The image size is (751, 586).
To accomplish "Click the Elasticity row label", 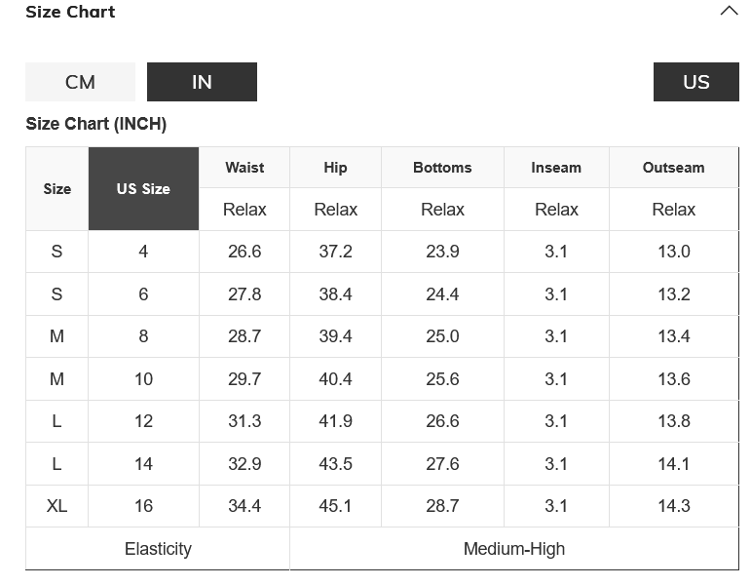I will pyautogui.click(x=158, y=549).
